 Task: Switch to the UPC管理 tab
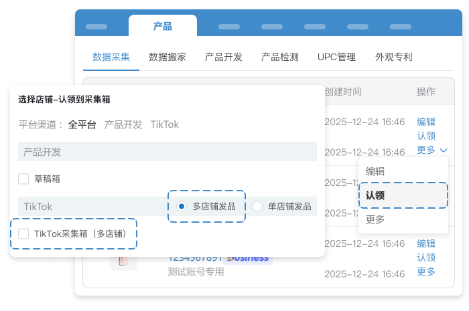pyautogui.click(x=336, y=57)
